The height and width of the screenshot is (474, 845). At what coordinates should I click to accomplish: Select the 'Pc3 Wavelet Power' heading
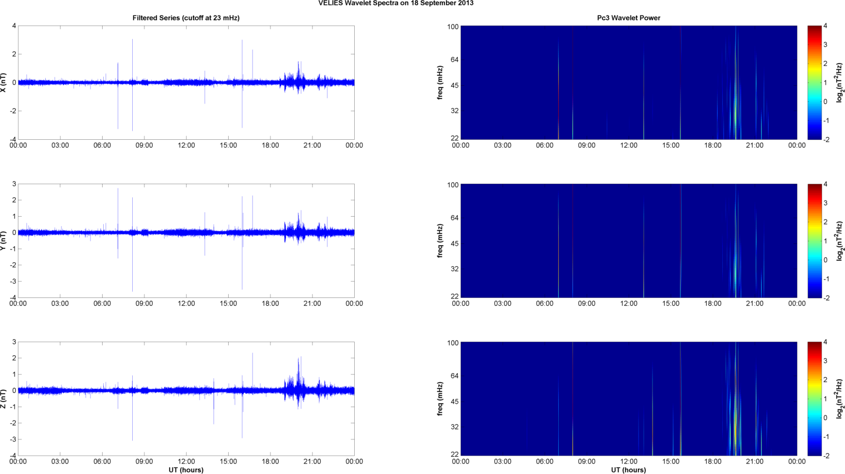[x=629, y=18]
